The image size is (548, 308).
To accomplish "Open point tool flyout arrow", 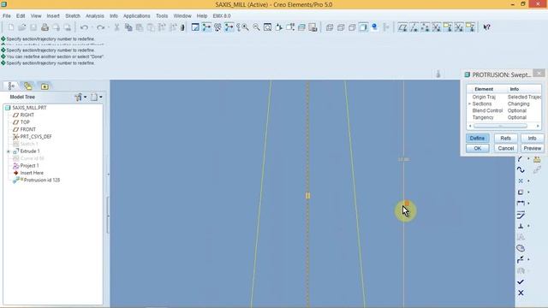I will click(x=528, y=181).
